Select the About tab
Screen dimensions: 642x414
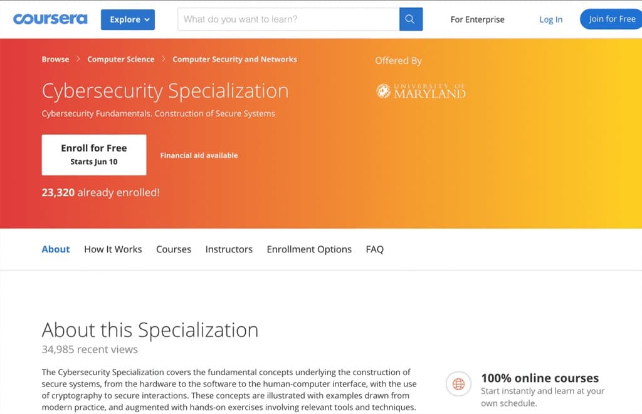point(56,249)
